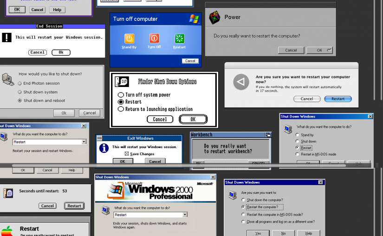Click the icon beside Seconds until restart
Screen dimensions: 383x236
tap(8, 193)
